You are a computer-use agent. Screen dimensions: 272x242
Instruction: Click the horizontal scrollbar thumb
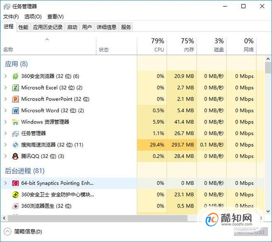(x=97, y=218)
